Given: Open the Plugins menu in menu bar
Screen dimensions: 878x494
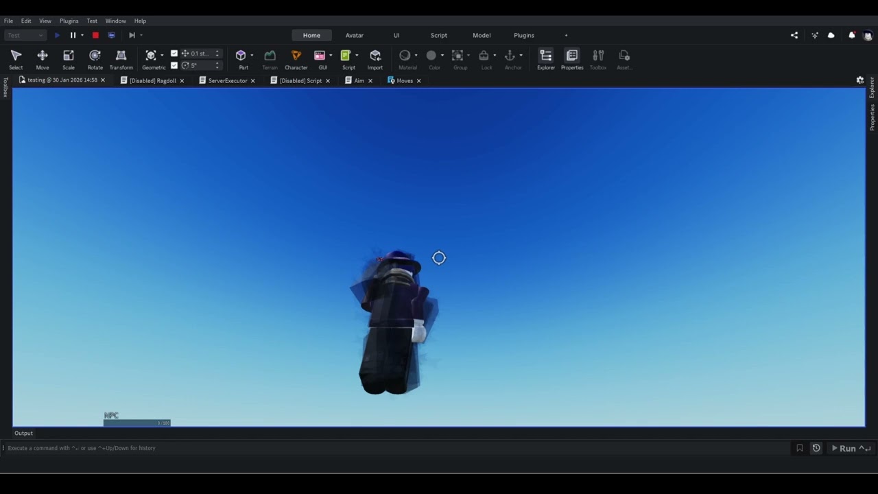Looking at the screenshot, I should (x=69, y=21).
